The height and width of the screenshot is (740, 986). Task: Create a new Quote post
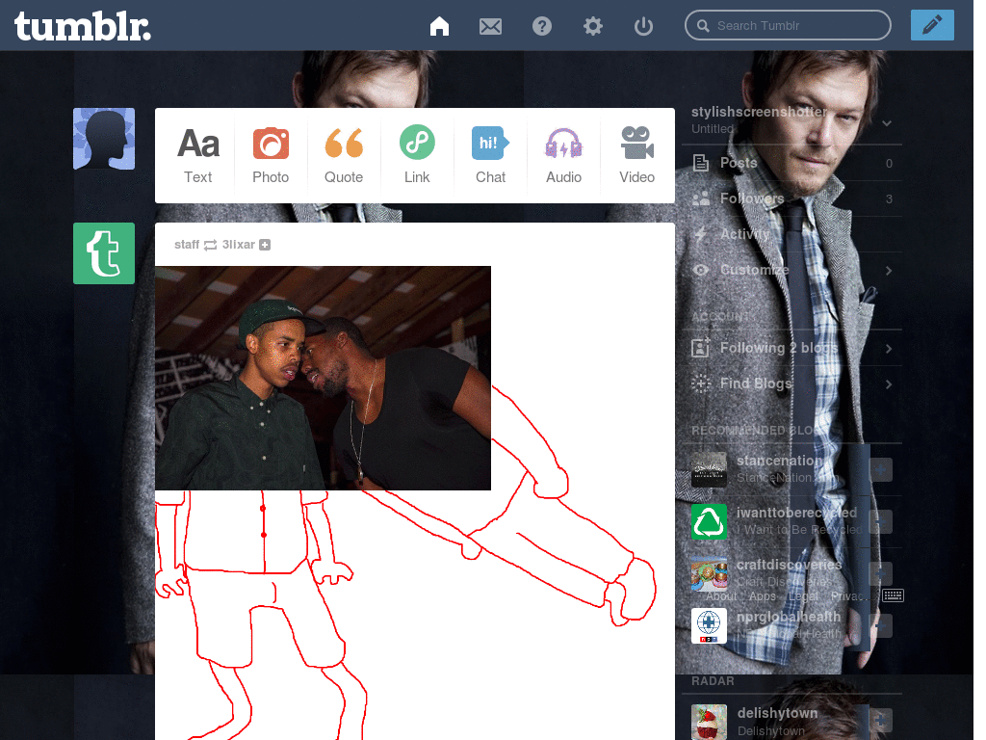point(344,155)
